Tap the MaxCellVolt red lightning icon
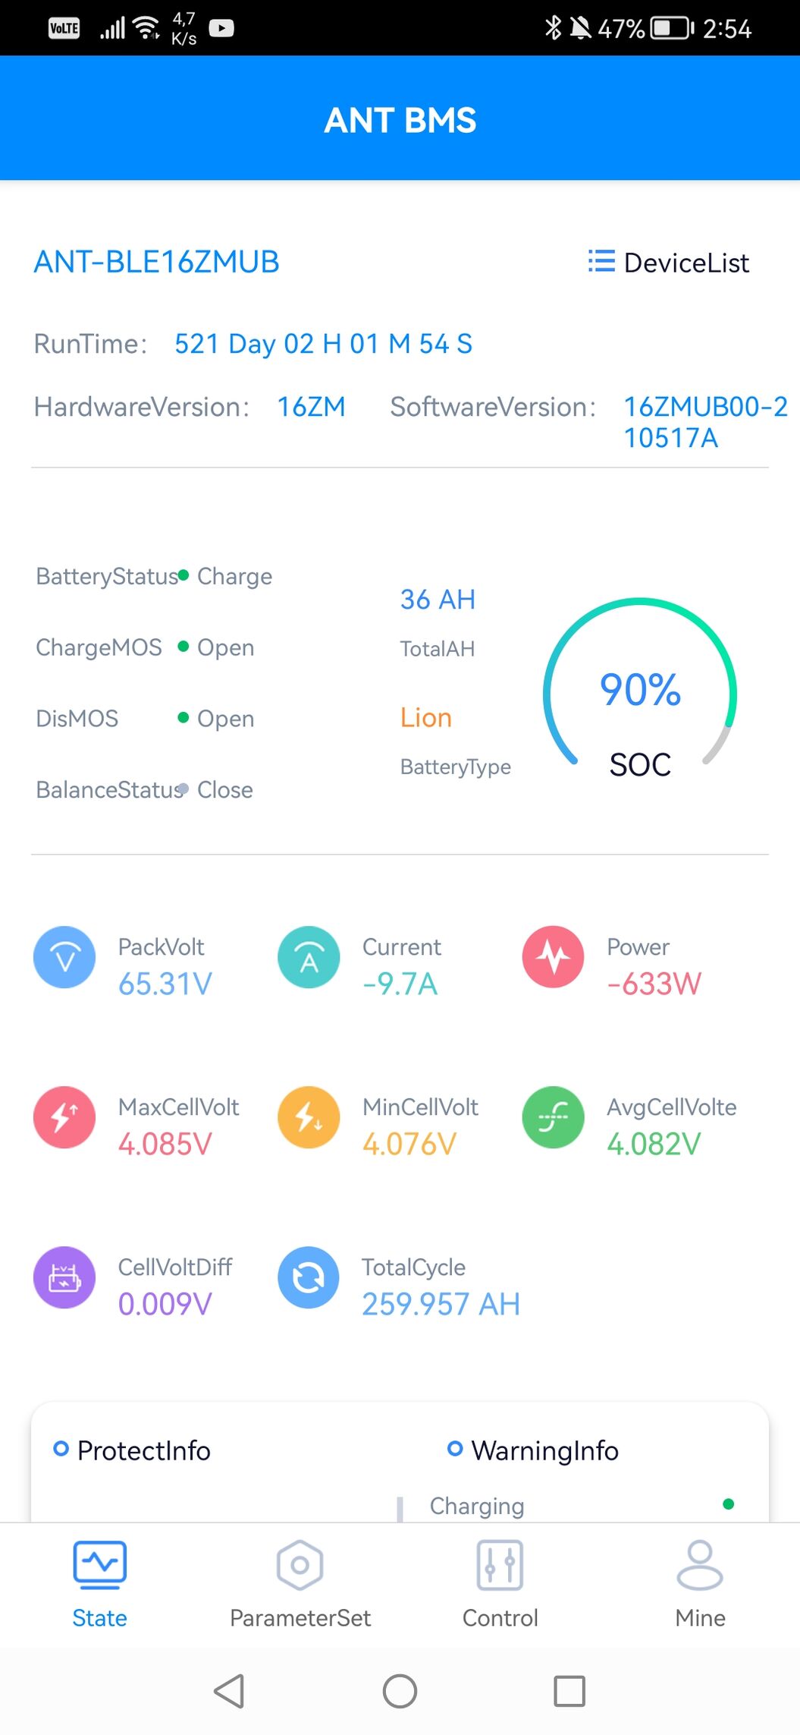800x1735 pixels. [x=64, y=1117]
